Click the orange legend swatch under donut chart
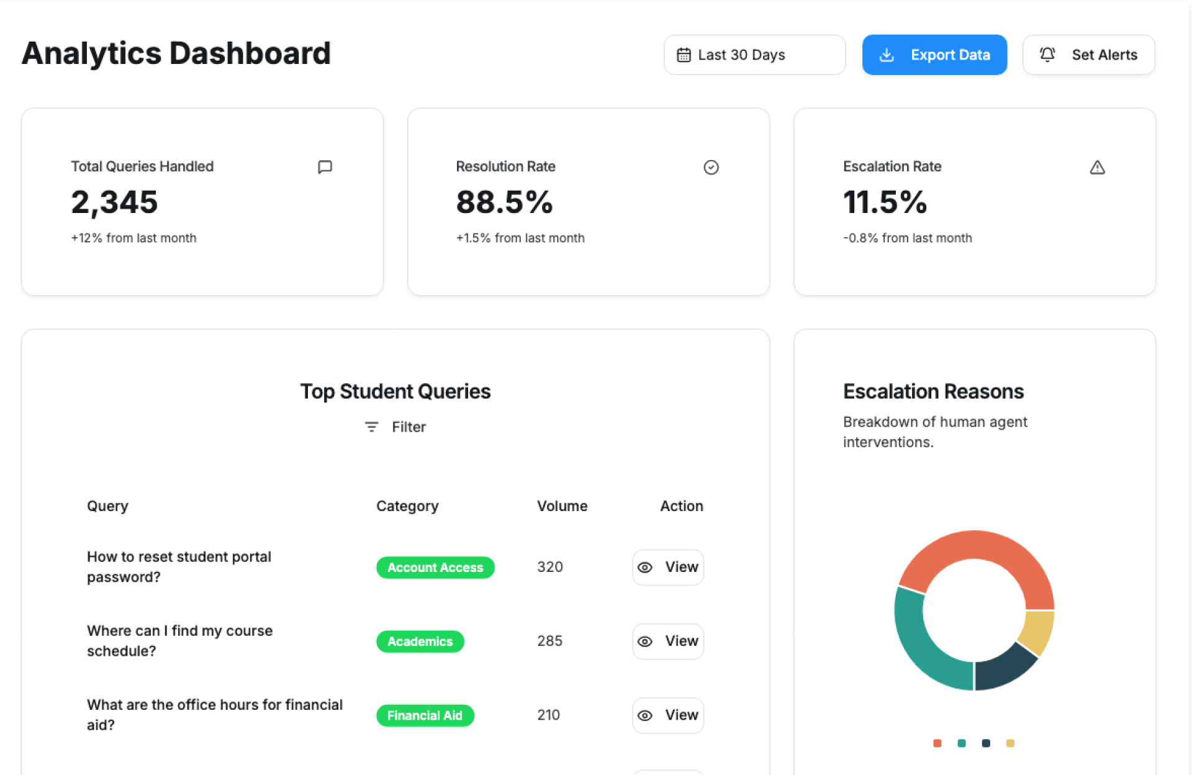The width and height of the screenshot is (1192, 775). 937,743
